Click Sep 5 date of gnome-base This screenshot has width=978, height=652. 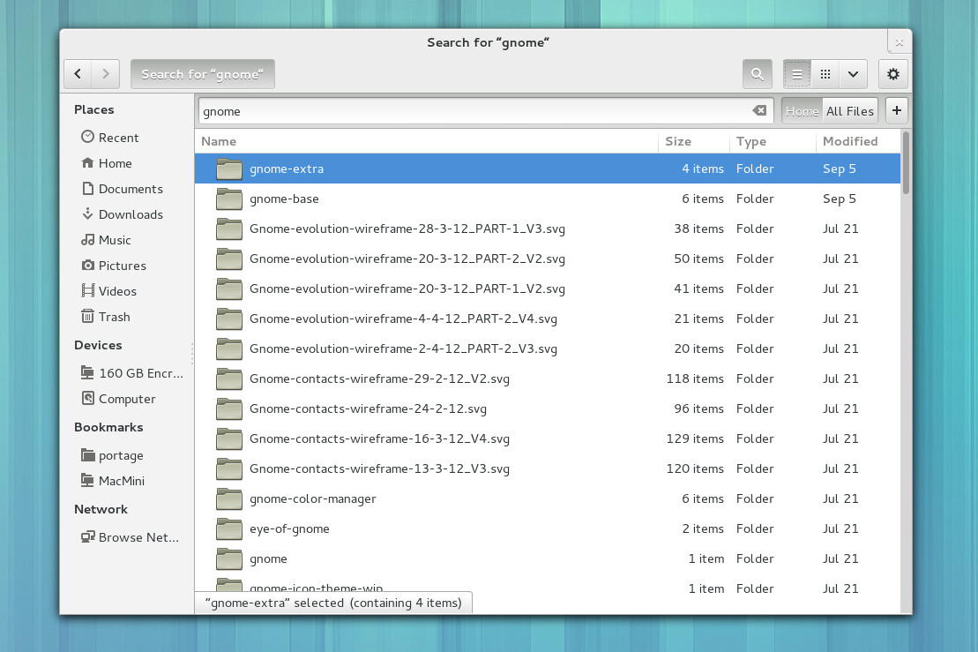tap(839, 199)
